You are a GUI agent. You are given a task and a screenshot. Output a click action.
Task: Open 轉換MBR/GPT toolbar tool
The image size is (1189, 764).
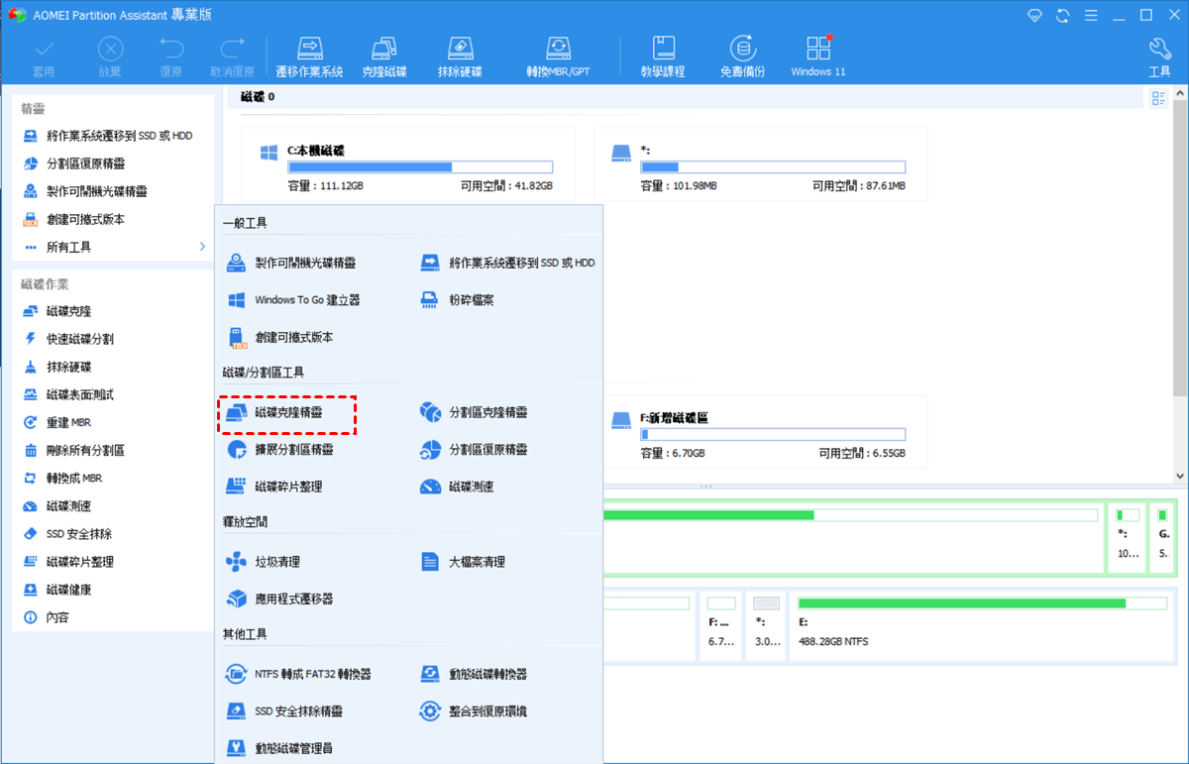click(559, 57)
